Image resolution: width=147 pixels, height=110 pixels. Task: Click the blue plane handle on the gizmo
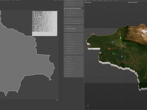pyautogui.click(x=113, y=42)
